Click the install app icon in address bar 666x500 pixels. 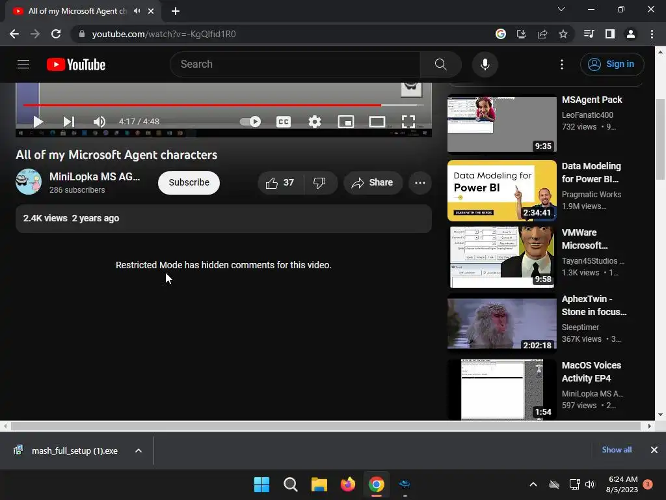(522, 34)
